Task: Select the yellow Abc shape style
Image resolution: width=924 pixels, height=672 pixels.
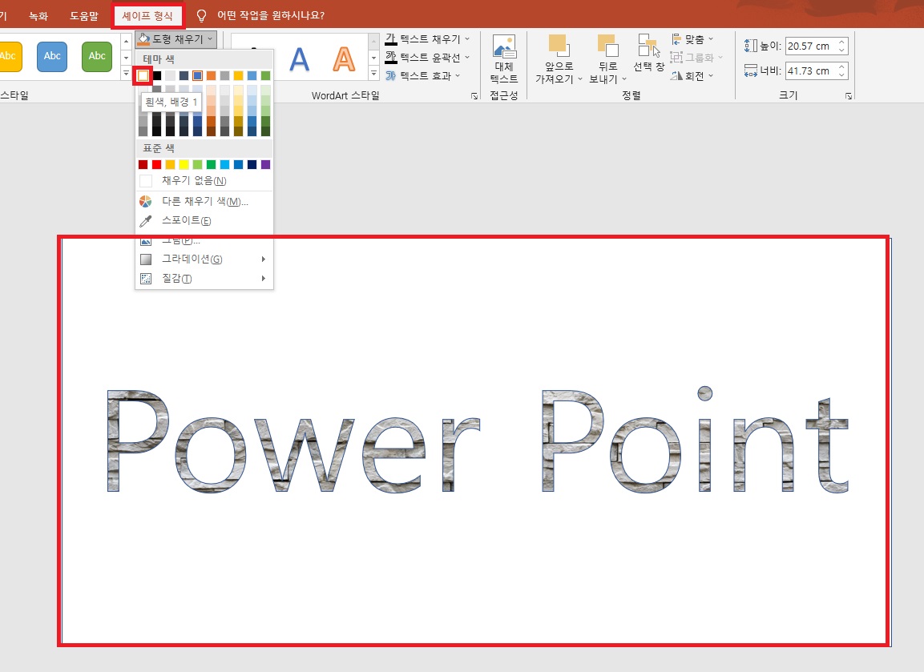Action: pos(10,57)
